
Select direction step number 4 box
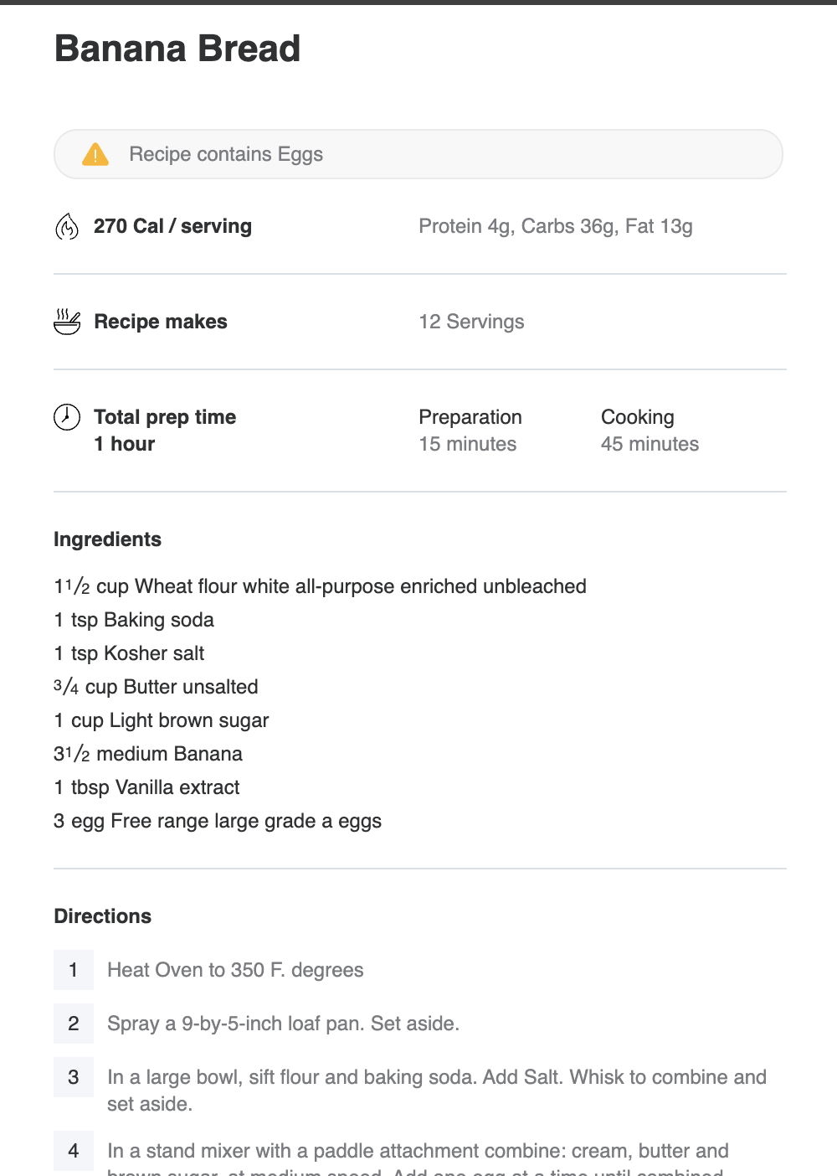pyautogui.click(x=74, y=1151)
